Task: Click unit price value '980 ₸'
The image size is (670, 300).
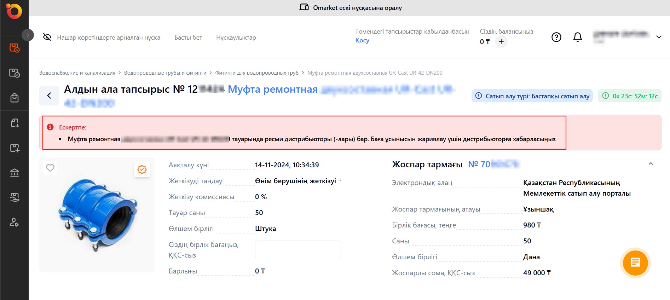Action: click(532, 225)
